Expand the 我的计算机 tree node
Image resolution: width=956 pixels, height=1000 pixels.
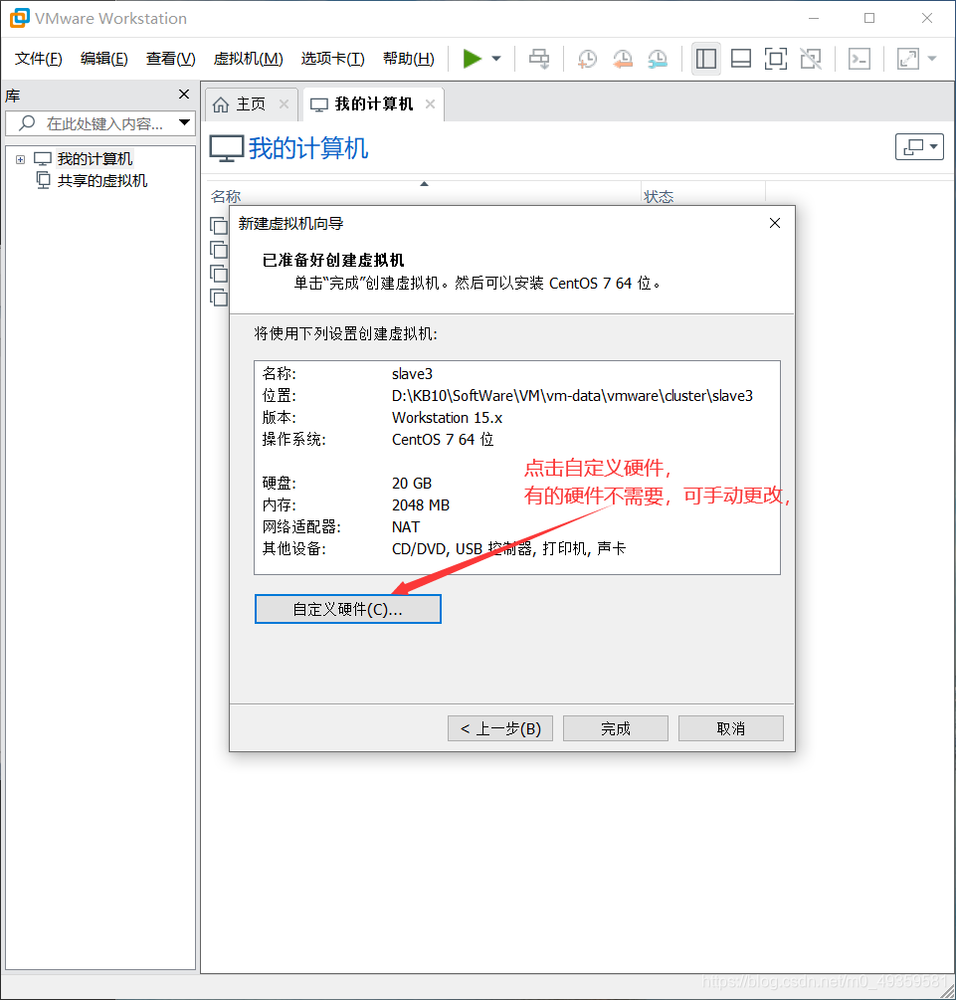point(21,159)
